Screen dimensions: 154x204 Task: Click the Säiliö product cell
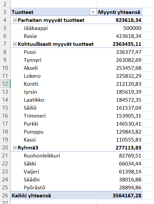coord(54,108)
